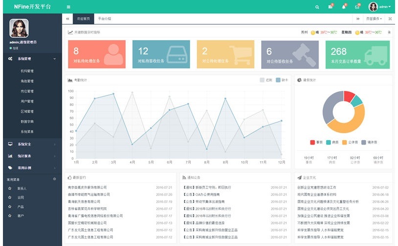Viewport: 398px width, 246px height.
Task: Open search via the magnifier icon
Action: (x=317, y=7)
